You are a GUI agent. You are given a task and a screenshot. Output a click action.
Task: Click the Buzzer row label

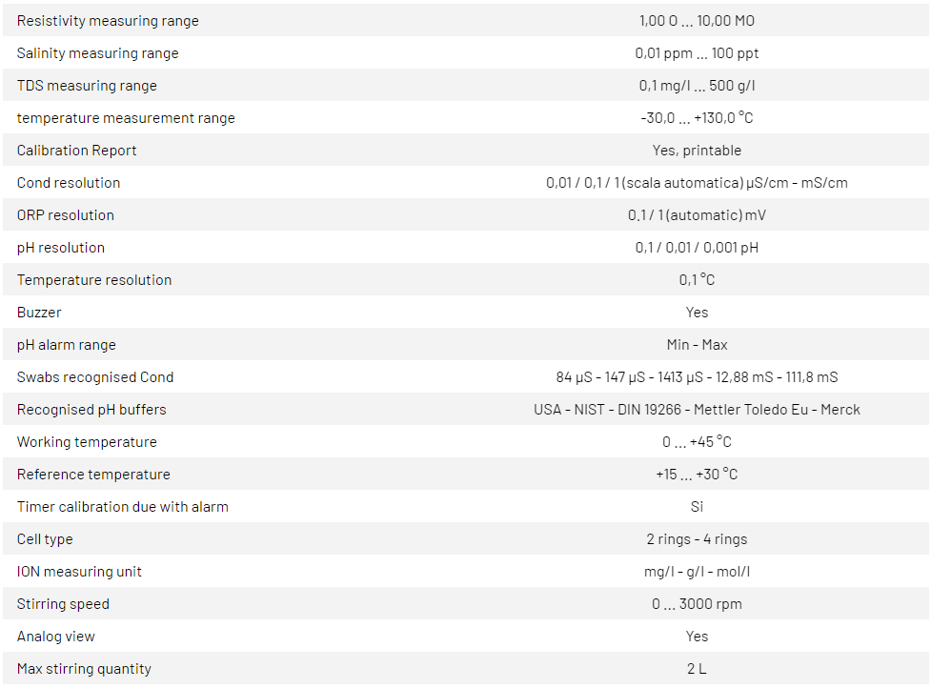point(42,313)
